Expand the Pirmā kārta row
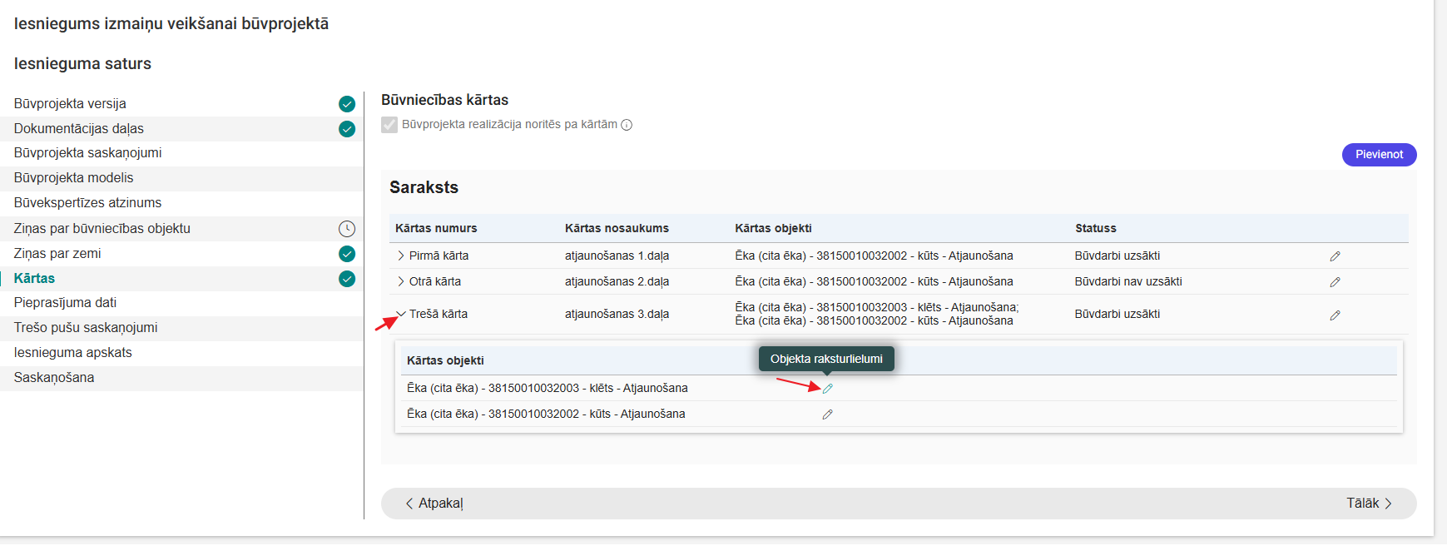The image size is (1447, 546). pos(401,256)
